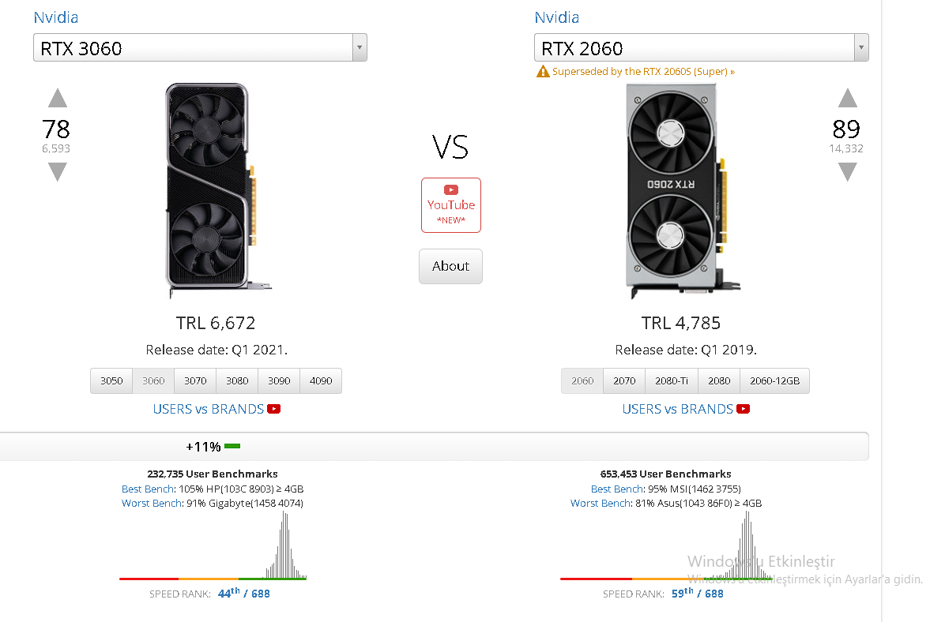Switch left card to 3070
Image resolution: width=945 pixels, height=622 pixels.
tap(195, 380)
